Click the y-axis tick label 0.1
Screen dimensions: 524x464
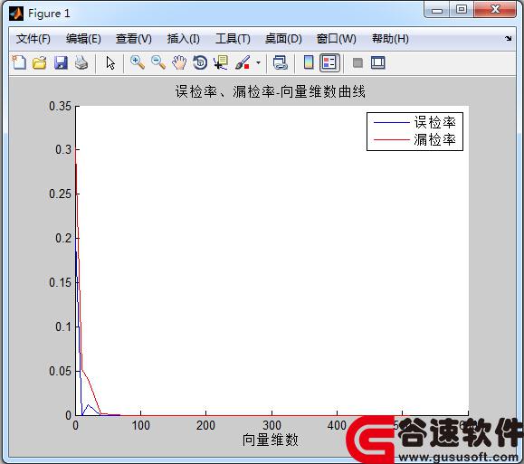pyautogui.click(x=63, y=327)
